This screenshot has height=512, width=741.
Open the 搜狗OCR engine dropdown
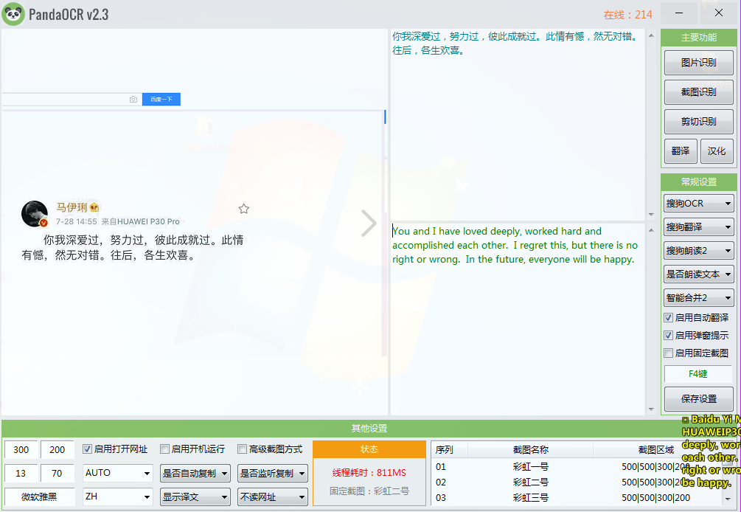click(x=698, y=204)
